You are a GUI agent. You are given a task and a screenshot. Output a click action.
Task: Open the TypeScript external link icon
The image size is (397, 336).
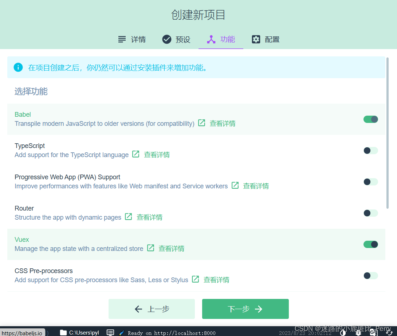coord(135,154)
